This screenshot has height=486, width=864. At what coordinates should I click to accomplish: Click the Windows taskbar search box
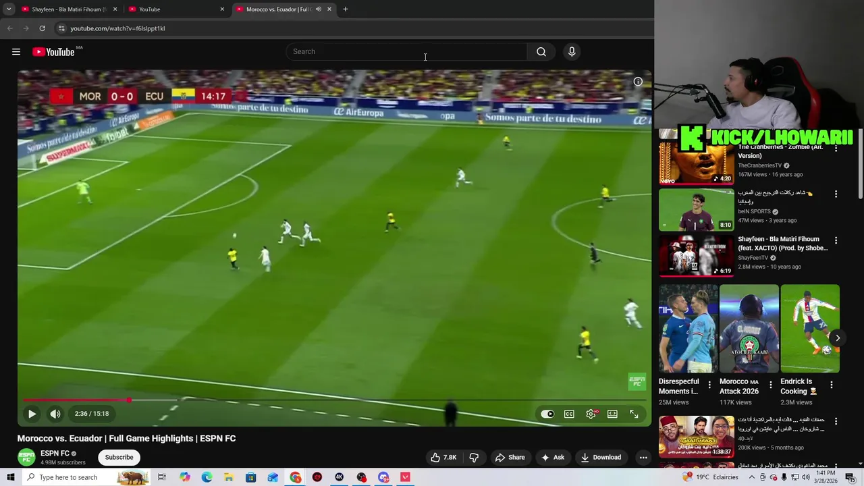pyautogui.click(x=86, y=477)
